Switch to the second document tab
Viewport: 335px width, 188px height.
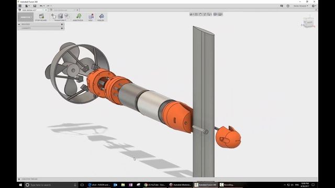pos(62,10)
